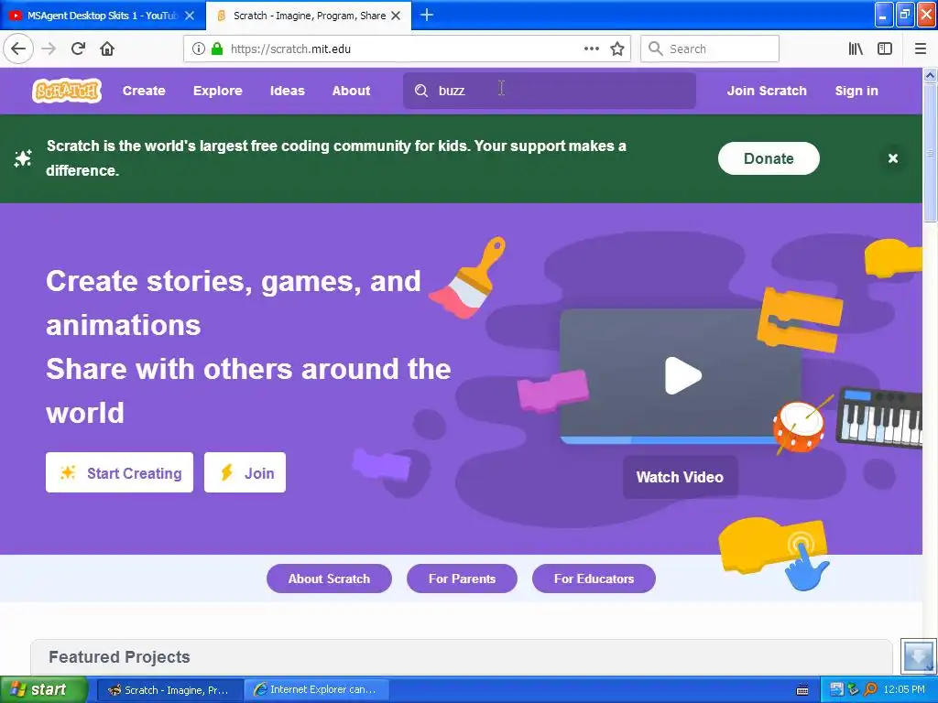Viewport: 938px width, 703px height.
Task: Close the Scratch tab
Action: [396, 16]
